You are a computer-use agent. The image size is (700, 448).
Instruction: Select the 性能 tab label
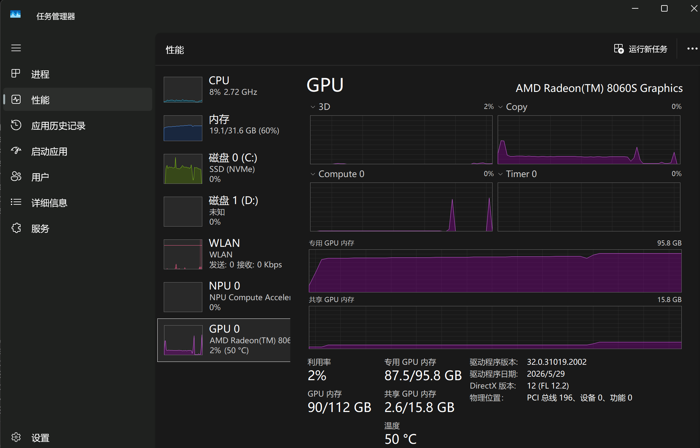[40, 100]
